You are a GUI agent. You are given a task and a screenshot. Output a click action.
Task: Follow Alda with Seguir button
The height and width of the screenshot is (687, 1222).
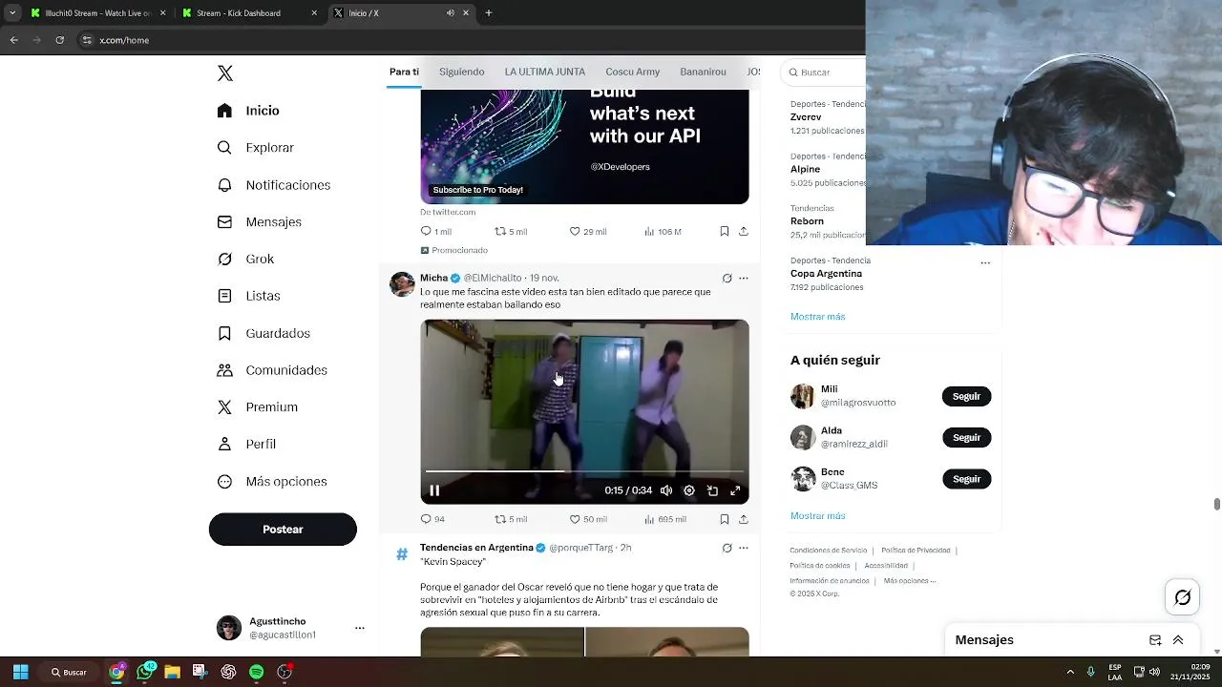966,437
